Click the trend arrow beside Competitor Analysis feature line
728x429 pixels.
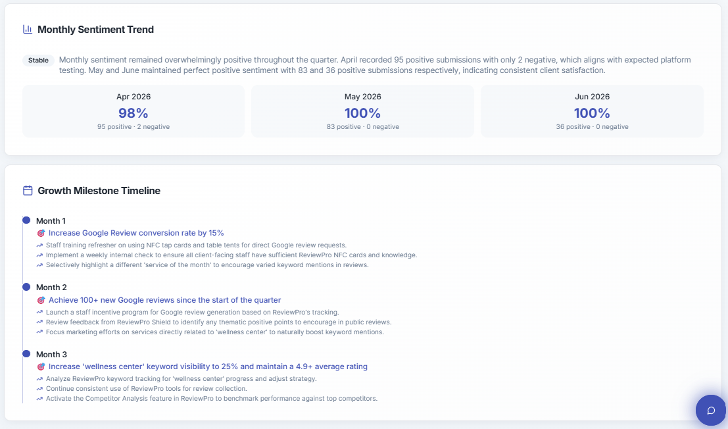[39, 398]
